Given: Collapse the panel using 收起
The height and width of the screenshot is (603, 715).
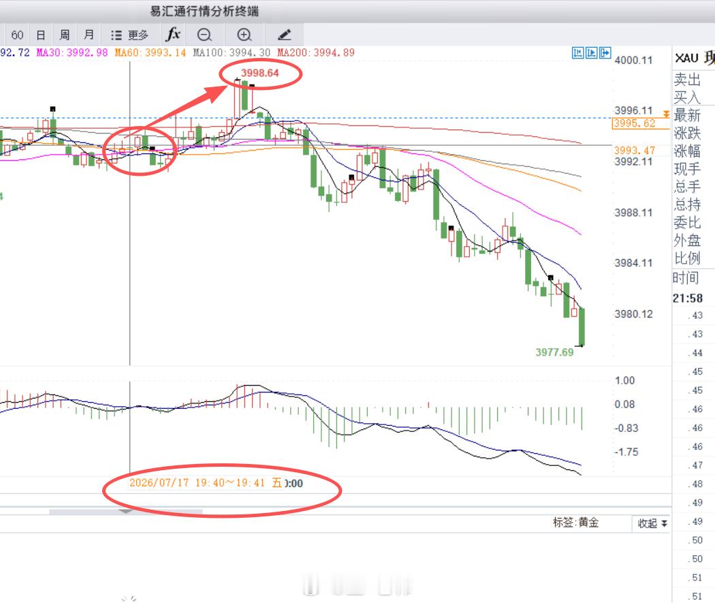Looking at the screenshot, I should coord(652,523).
